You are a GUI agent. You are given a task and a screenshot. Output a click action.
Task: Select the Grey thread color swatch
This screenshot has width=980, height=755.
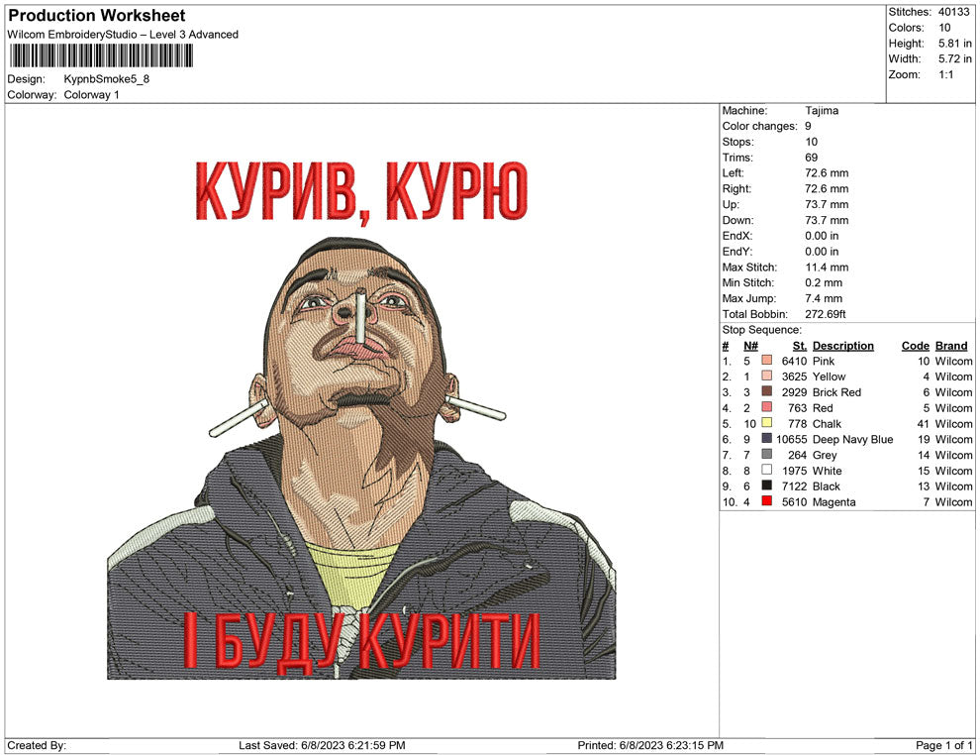click(767, 455)
